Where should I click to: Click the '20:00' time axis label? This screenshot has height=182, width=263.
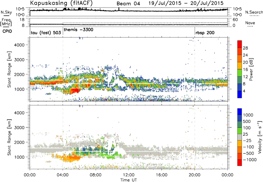[195, 175]
